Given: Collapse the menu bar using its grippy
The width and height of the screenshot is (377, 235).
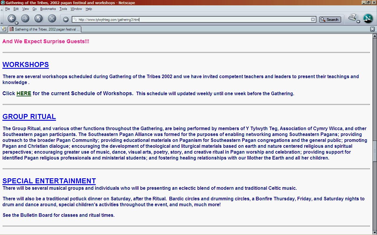Looking at the screenshot, I should coord(2,9).
